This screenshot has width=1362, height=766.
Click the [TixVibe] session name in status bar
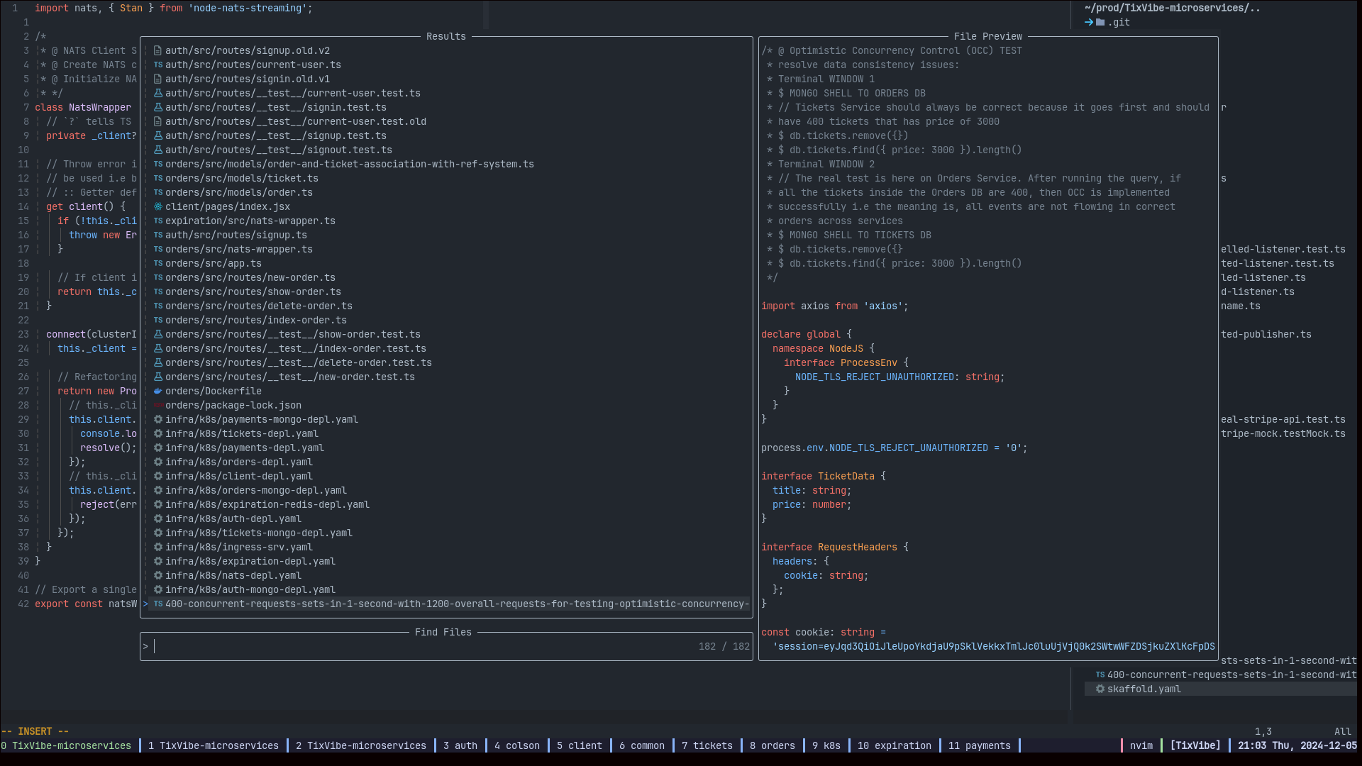pyautogui.click(x=1195, y=745)
